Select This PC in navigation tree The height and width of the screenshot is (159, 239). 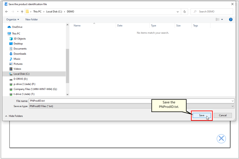pyautogui.click(x=14, y=34)
